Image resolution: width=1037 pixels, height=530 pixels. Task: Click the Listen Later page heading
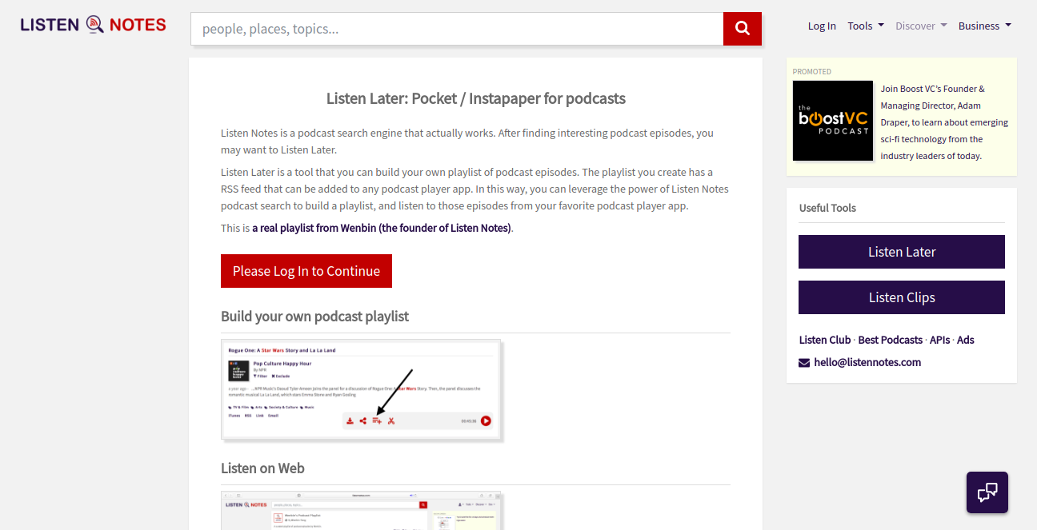pyautogui.click(x=475, y=98)
